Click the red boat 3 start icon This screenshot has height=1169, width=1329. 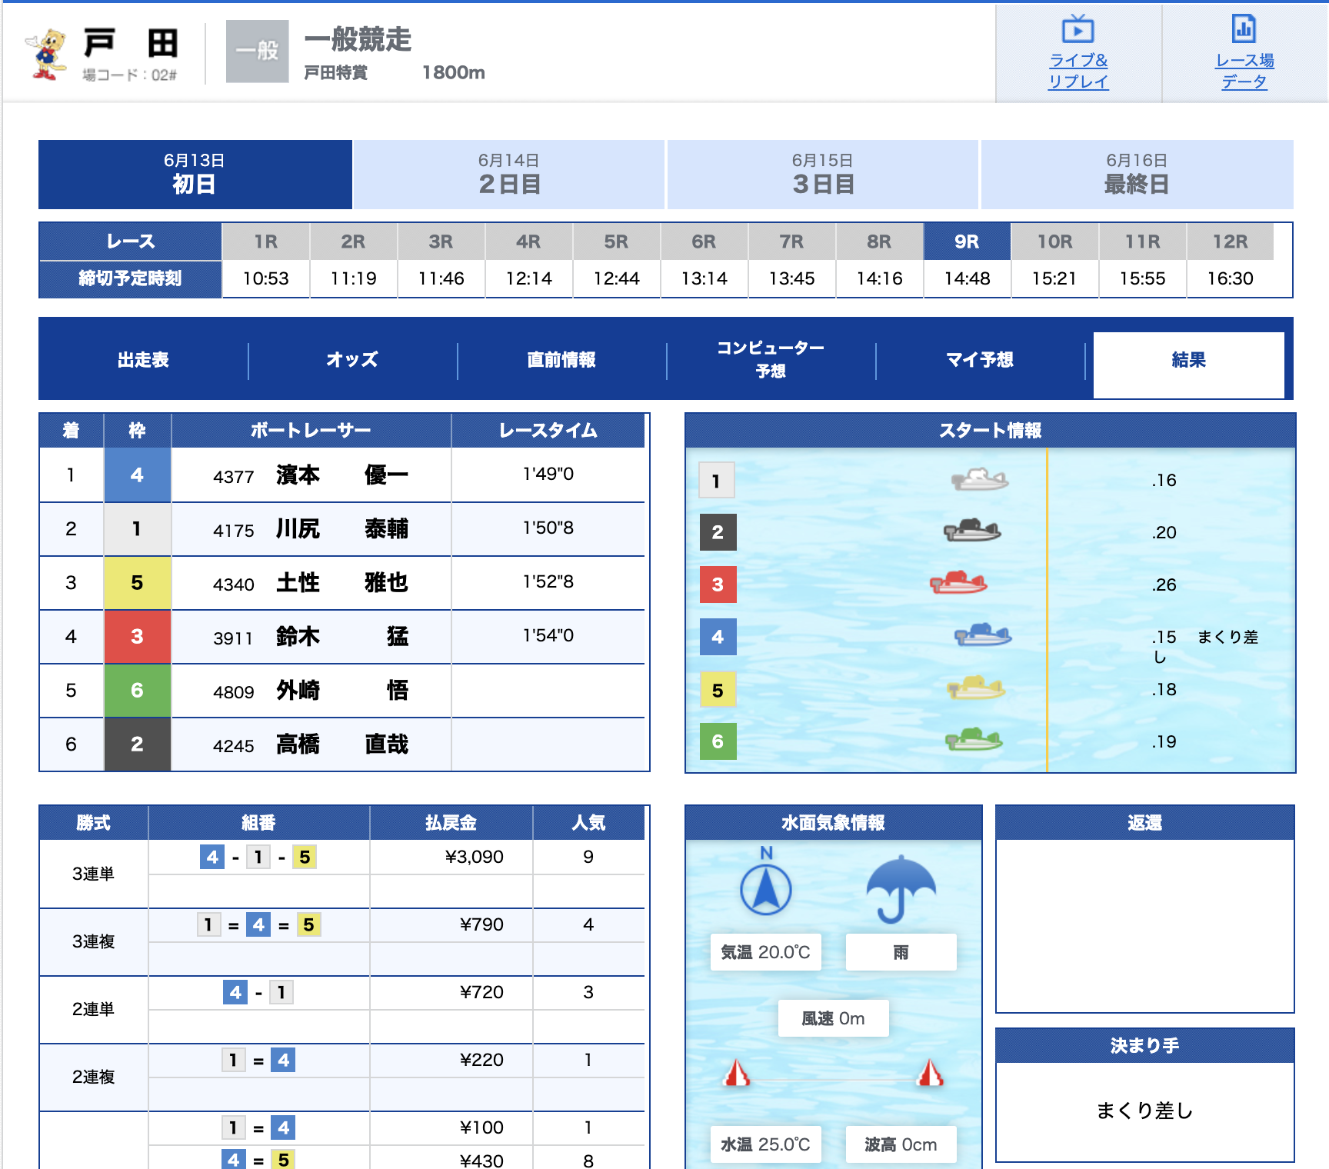coord(958,583)
